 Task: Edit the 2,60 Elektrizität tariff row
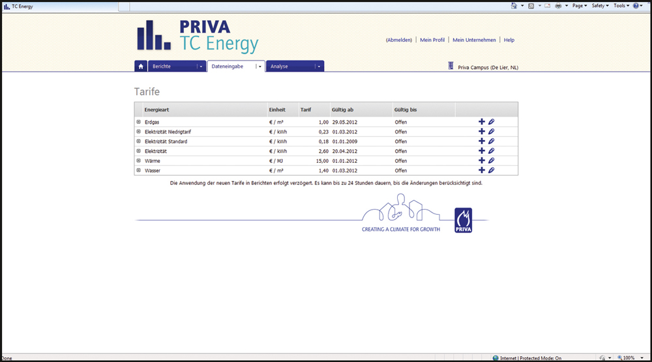tap(492, 150)
